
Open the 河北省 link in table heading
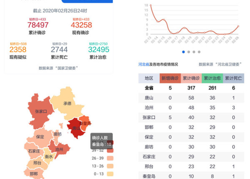click(144, 64)
